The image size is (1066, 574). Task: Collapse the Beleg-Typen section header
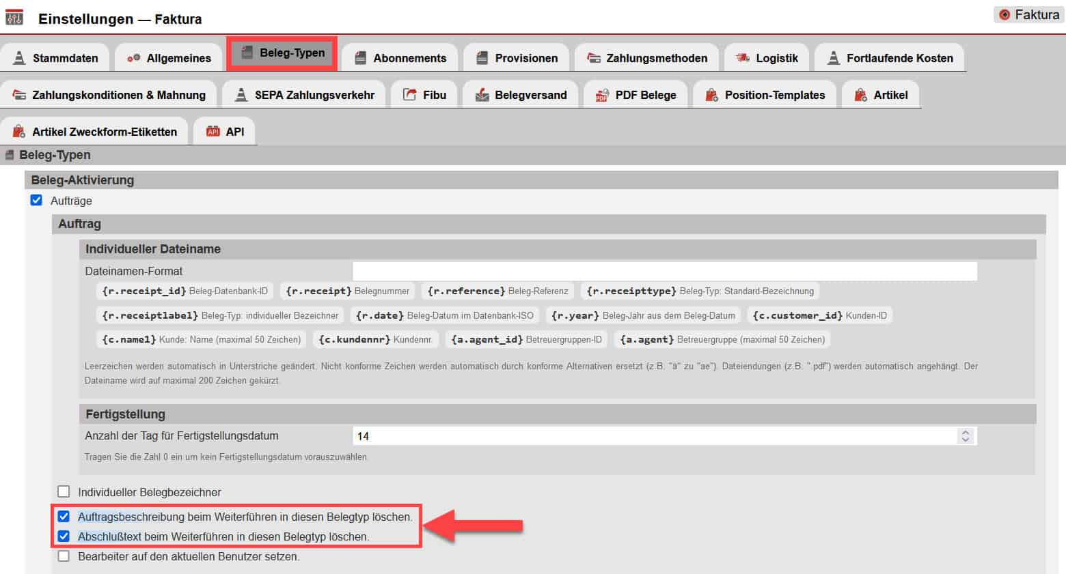click(x=55, y=155)
